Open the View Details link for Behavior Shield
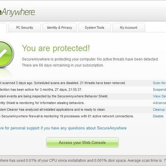Image resolution: width=166 pixels, height=166 pixels. (x=159, y=96)
